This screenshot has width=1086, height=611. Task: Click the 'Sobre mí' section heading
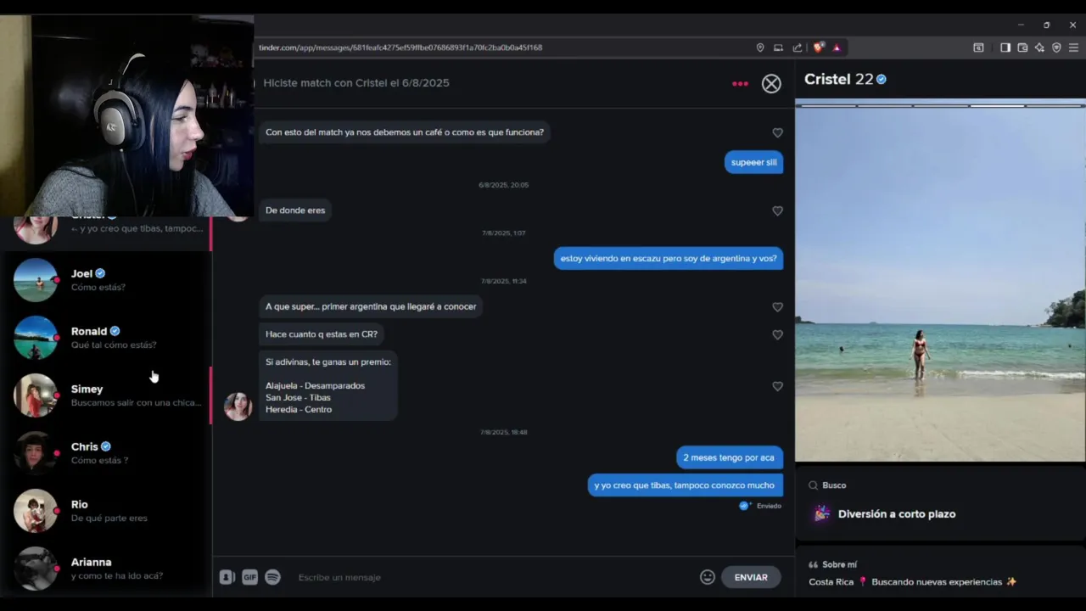(x=839, y=564)
